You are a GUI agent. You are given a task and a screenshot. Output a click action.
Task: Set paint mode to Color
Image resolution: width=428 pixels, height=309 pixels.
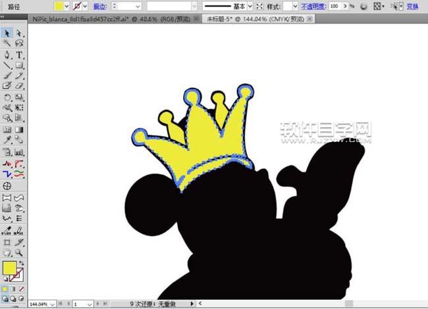coord(5,289)
